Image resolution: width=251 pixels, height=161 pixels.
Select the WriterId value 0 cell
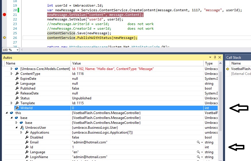pos(137,108)
